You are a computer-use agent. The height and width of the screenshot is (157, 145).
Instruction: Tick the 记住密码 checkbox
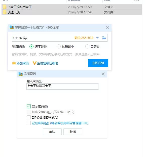(x=29, y=123)
